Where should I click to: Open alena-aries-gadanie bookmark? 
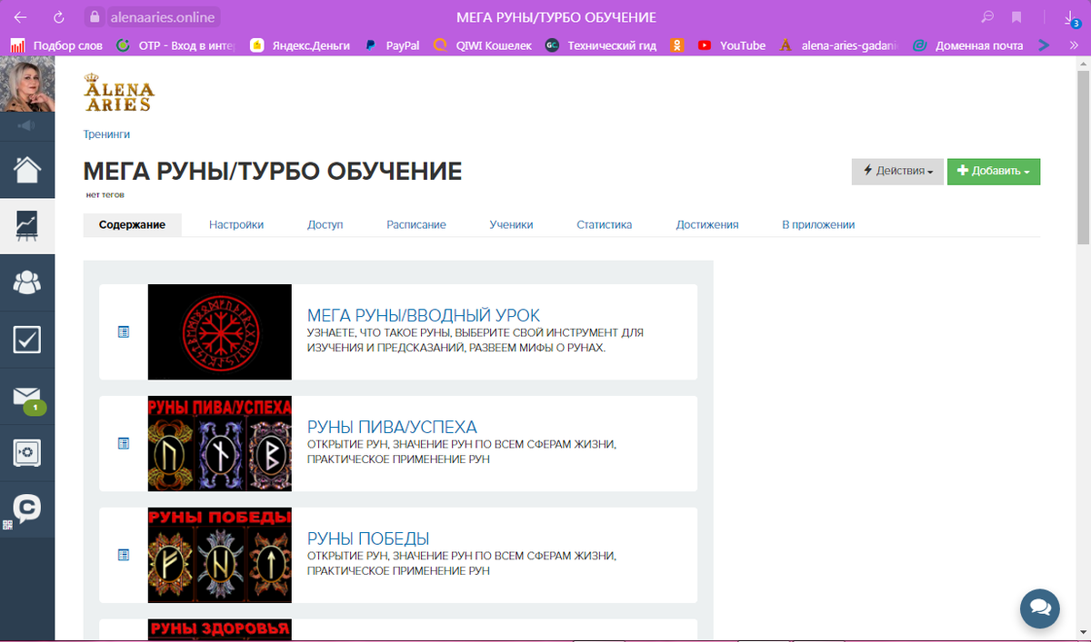pos(838,44)
